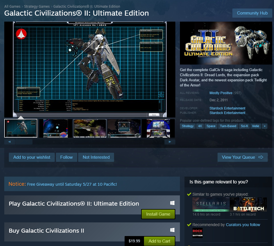Mark game as Not Interested
The width and height of the screenshot is (274, 246).
(96, 157)
